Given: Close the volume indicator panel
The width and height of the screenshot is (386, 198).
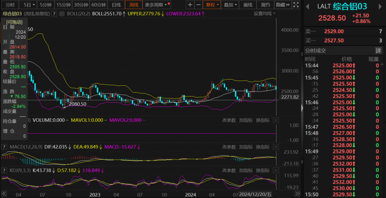Looking at the screenshot, I should click(276, 120).
